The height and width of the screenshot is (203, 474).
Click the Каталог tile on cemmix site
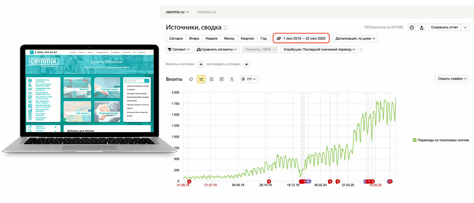point(77,88)
